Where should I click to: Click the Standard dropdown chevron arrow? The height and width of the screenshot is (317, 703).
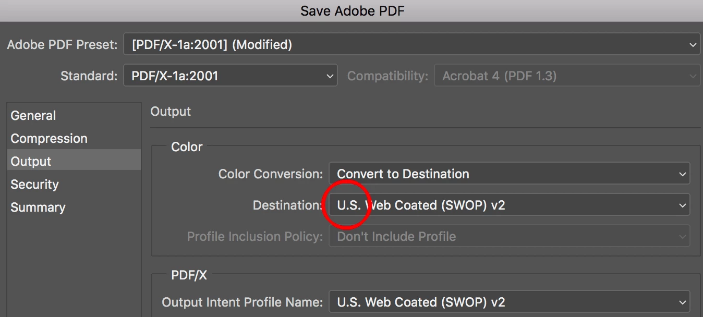coord(330,76)
